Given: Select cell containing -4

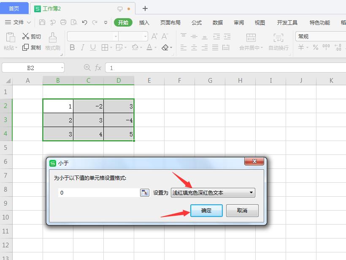Looking at the screenshot, I should coord(119,120).
